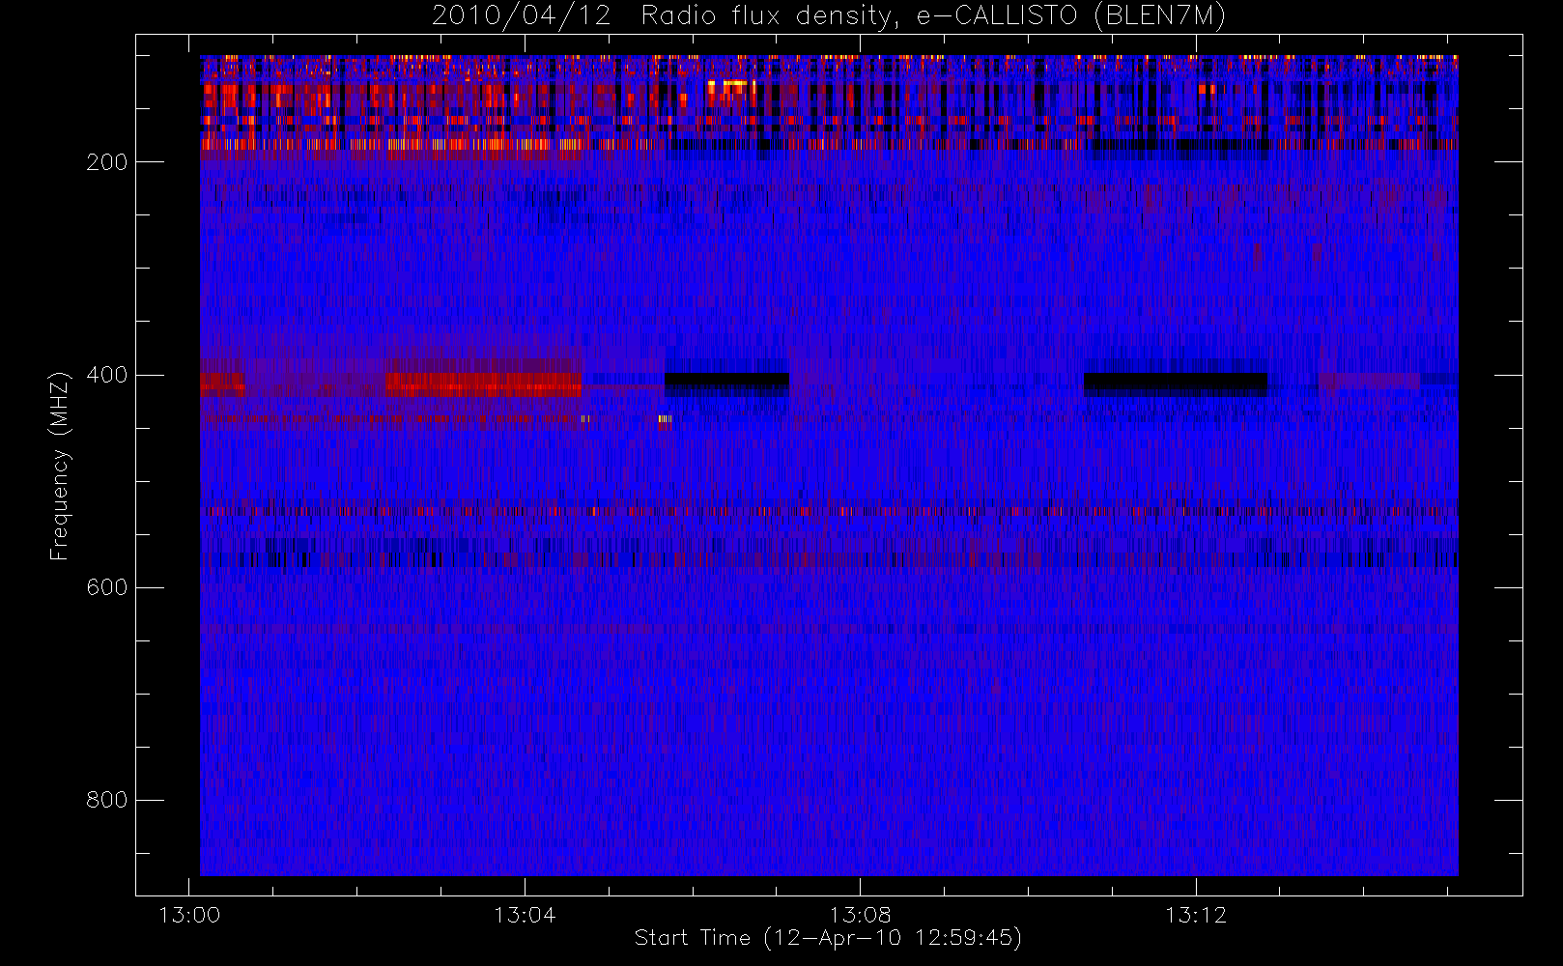Click the 13:00 time tick label
Image resolution: width=1563 pixels, height=966 pixels.
pos(188,915)
